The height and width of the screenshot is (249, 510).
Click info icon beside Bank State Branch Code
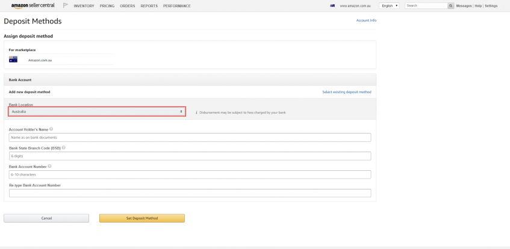point(64,147)
